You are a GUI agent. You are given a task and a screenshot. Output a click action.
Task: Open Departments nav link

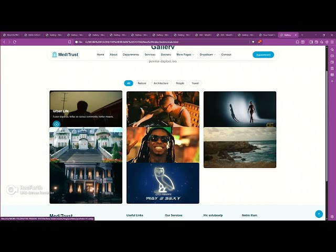pos(131,55)
